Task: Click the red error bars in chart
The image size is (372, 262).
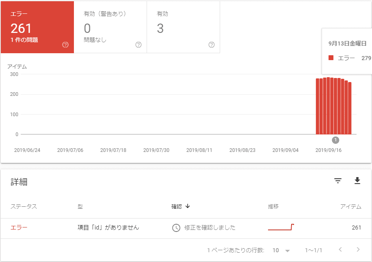Action: click(x=333, y=106)
